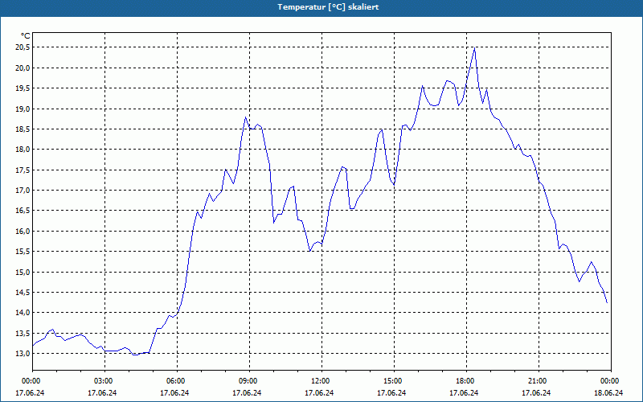Select the 06:00 time label

pos(175,381)
